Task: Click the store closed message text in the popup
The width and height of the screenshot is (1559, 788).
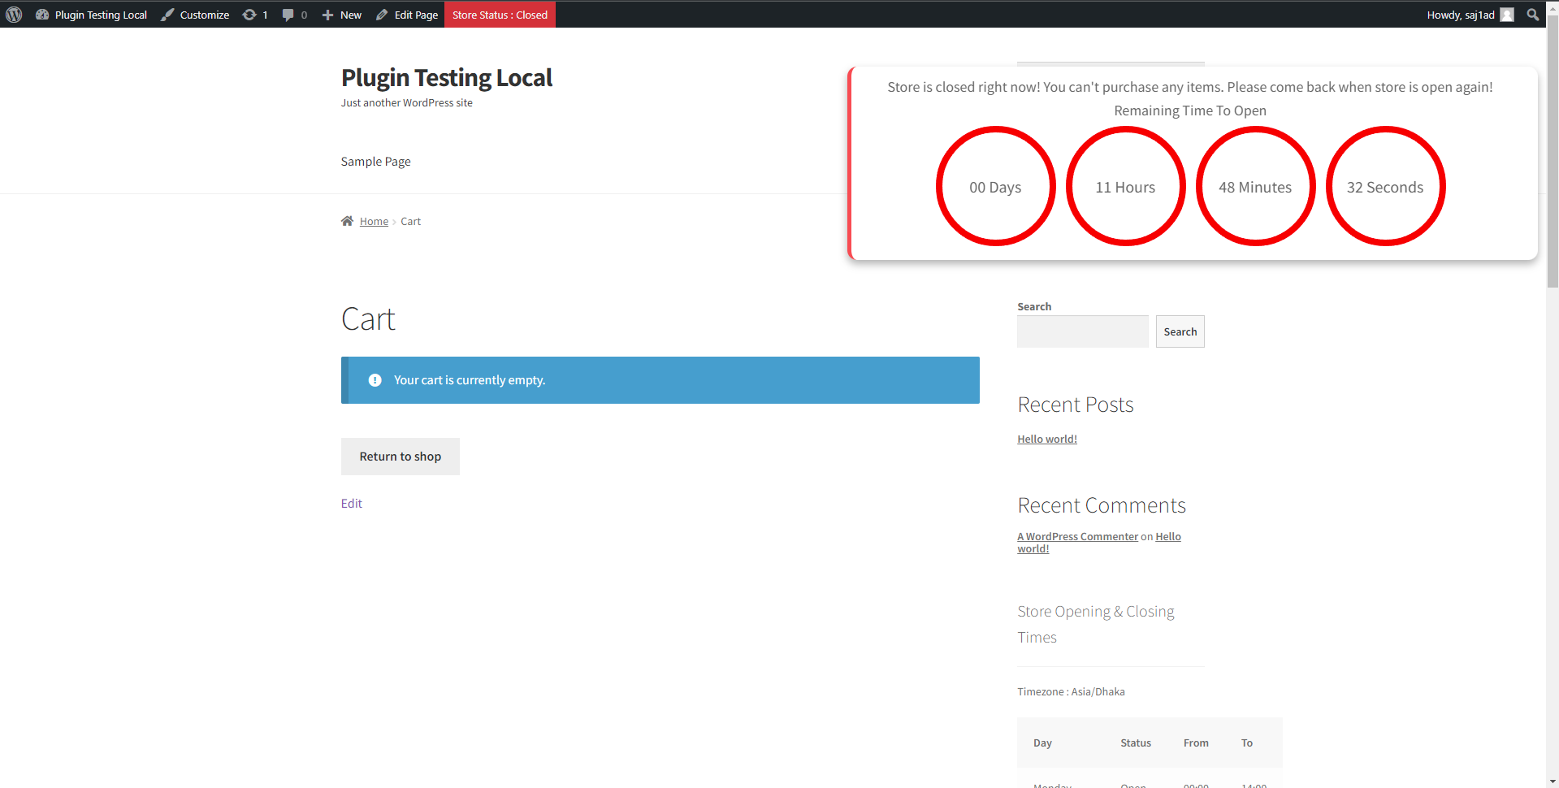Action: pyautogui.click(x=1190, y=87)
